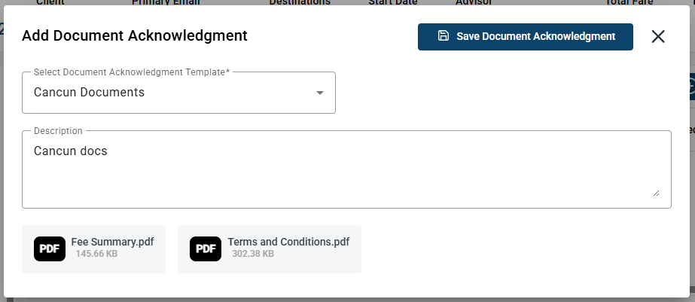
Task: Click the Start Date column header
Action: (393, 2)
